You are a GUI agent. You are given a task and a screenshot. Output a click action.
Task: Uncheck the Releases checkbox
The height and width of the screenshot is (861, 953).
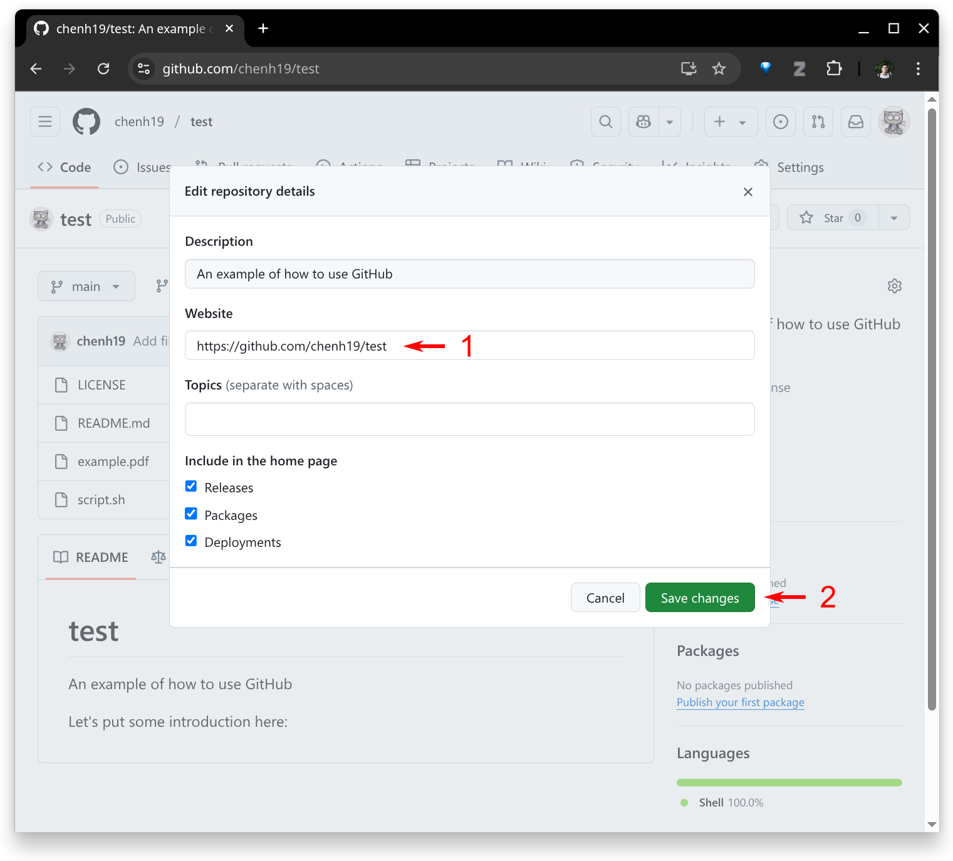[191, 487]
